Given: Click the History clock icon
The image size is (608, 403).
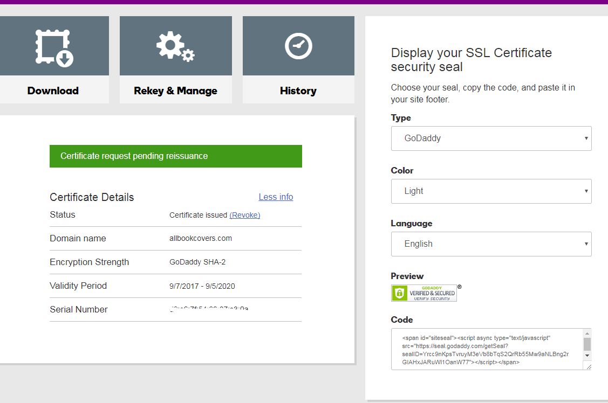Looking at the screenshot, I should 298,46.
